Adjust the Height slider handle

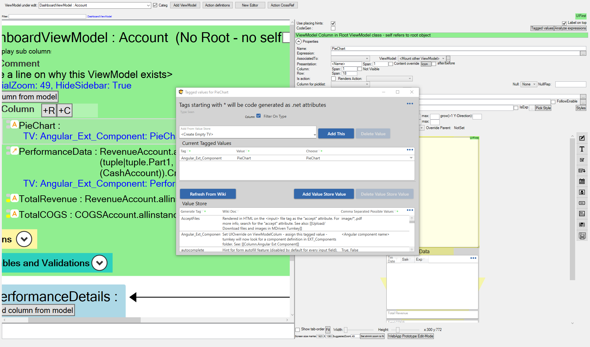click(x=398, y=330)
